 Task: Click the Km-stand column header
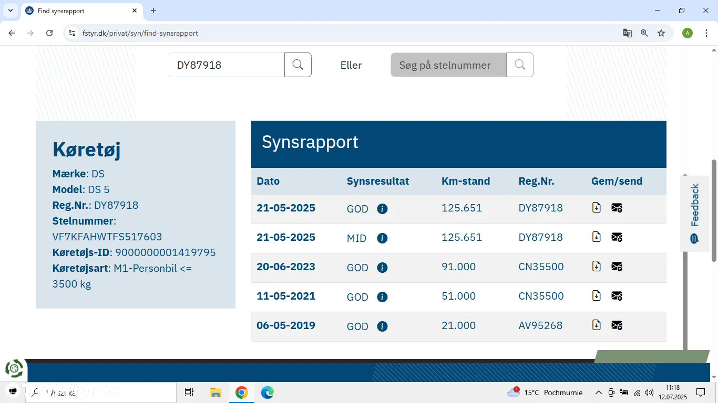click(x=466, y=181)
